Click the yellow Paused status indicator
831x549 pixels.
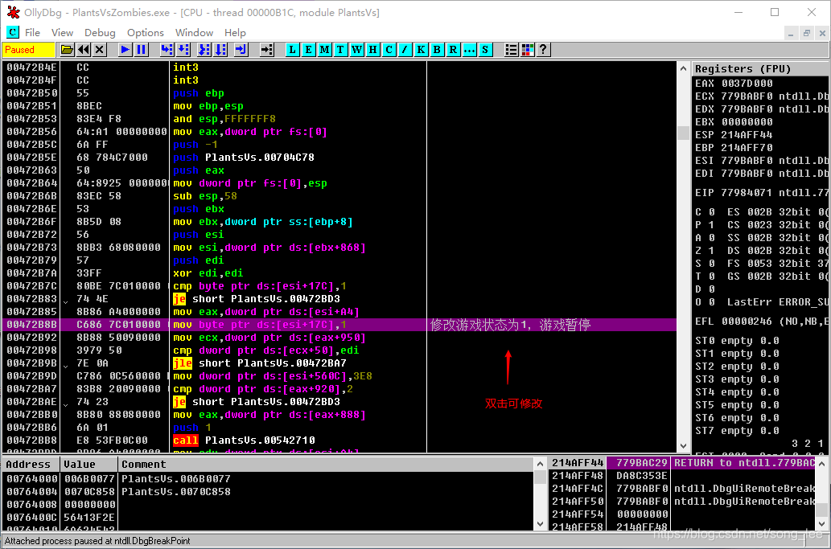(28, 50)
